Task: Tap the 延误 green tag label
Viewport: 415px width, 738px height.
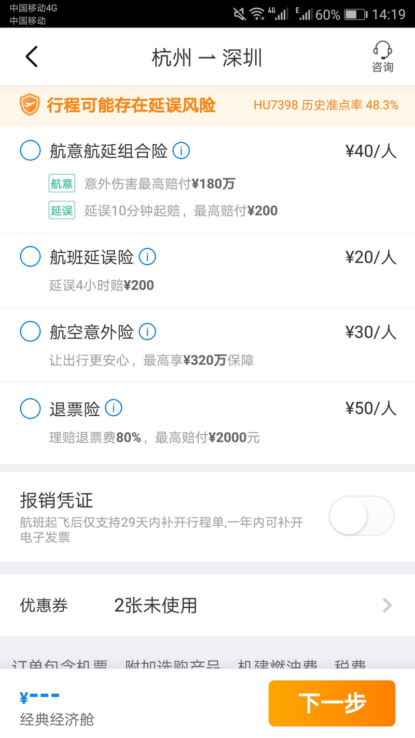Action: click(x=62, y=211)
